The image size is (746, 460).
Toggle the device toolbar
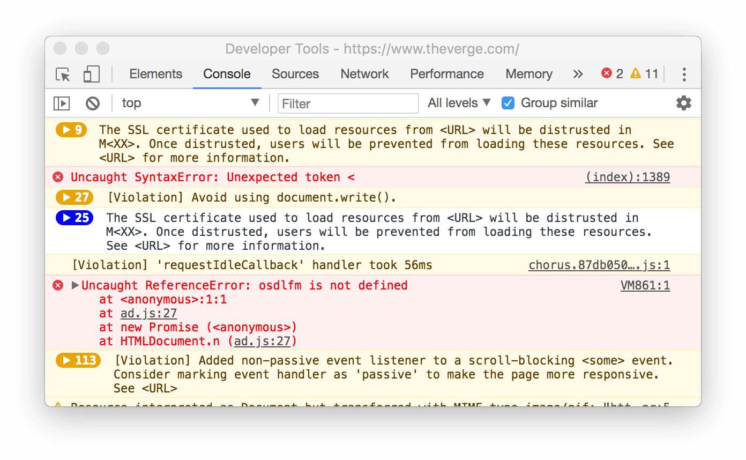click(x=91, y=75)
